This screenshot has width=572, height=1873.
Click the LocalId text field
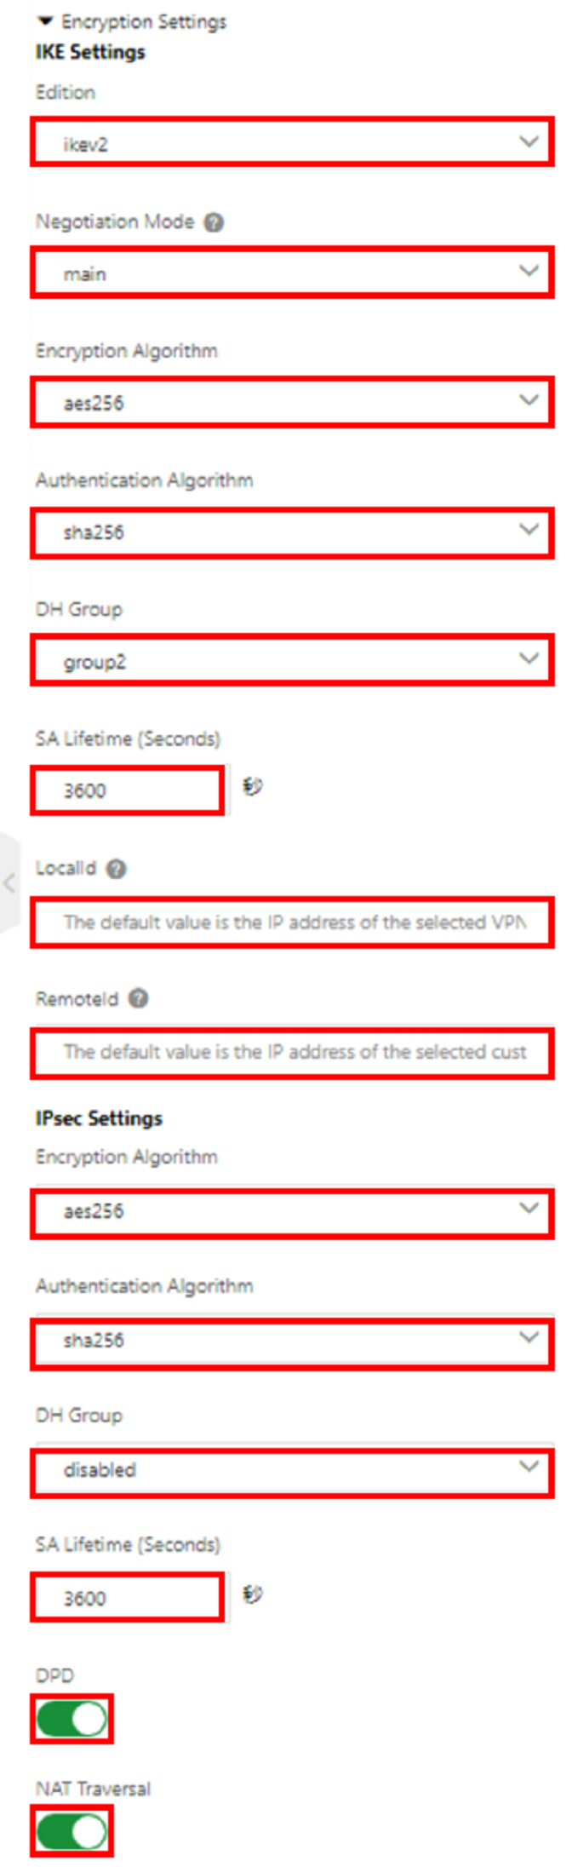pyautogui.click(x=292, y=922)
